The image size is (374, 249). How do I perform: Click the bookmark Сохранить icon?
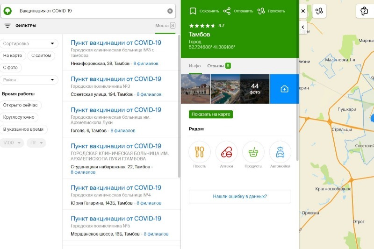point(193,11)
